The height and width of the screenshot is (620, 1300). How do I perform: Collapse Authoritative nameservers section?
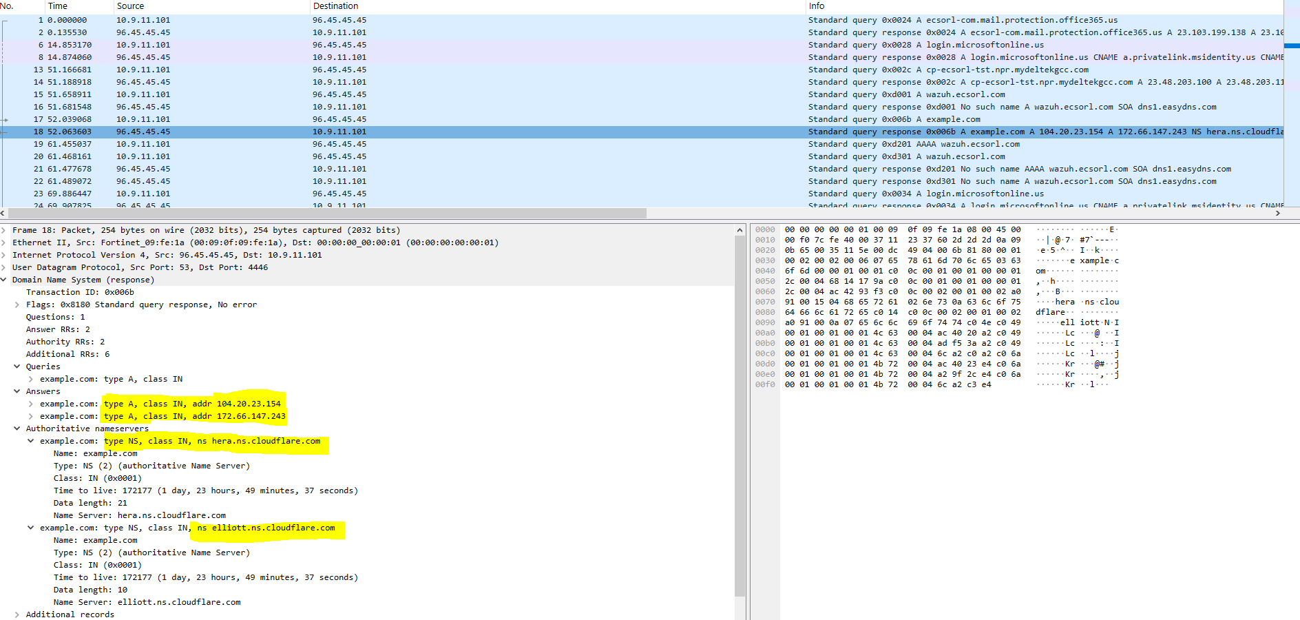tap(17, 428)
